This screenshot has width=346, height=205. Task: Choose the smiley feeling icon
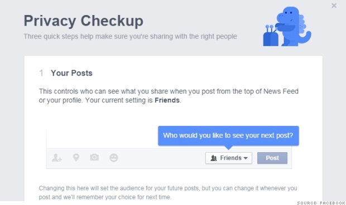114,158
